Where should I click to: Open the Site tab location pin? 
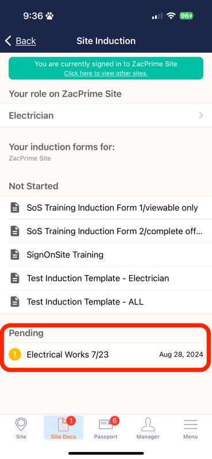click(x=21, y=425)
